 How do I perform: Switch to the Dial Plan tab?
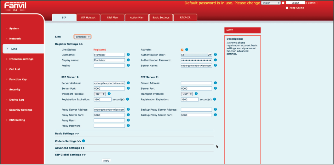pyautogui.click(x=112, y=18)
